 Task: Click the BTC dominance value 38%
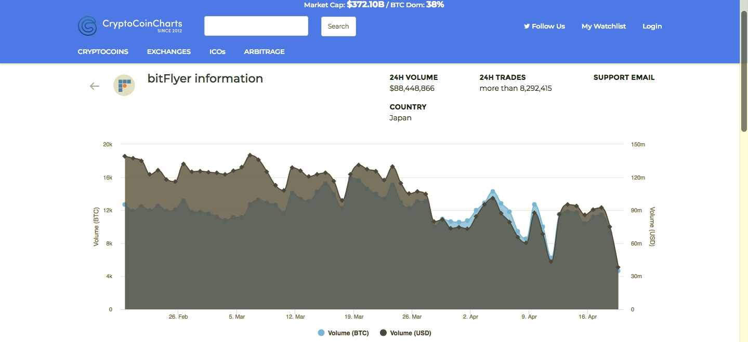point(435,5)
